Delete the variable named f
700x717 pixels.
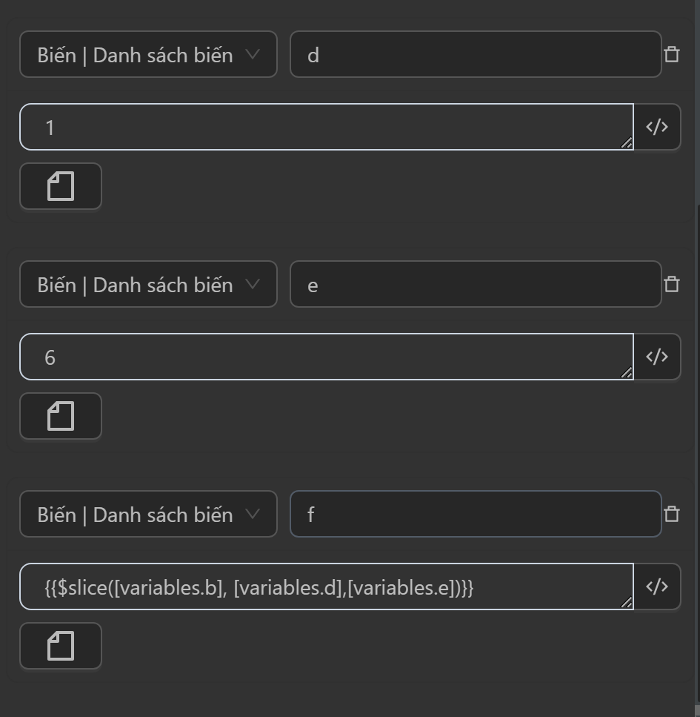coord(672,514)
